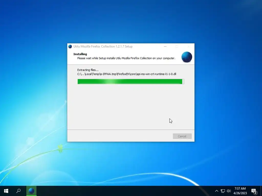Open the clock showing 7:37 AM
Viewport: 262px width, 196px height.
coord(240,191)
